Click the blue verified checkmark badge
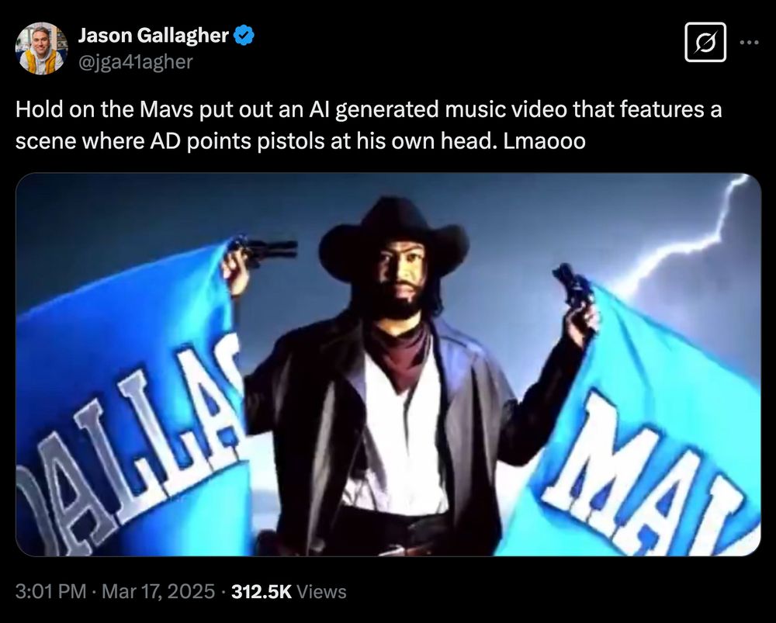 pos(244,36)
